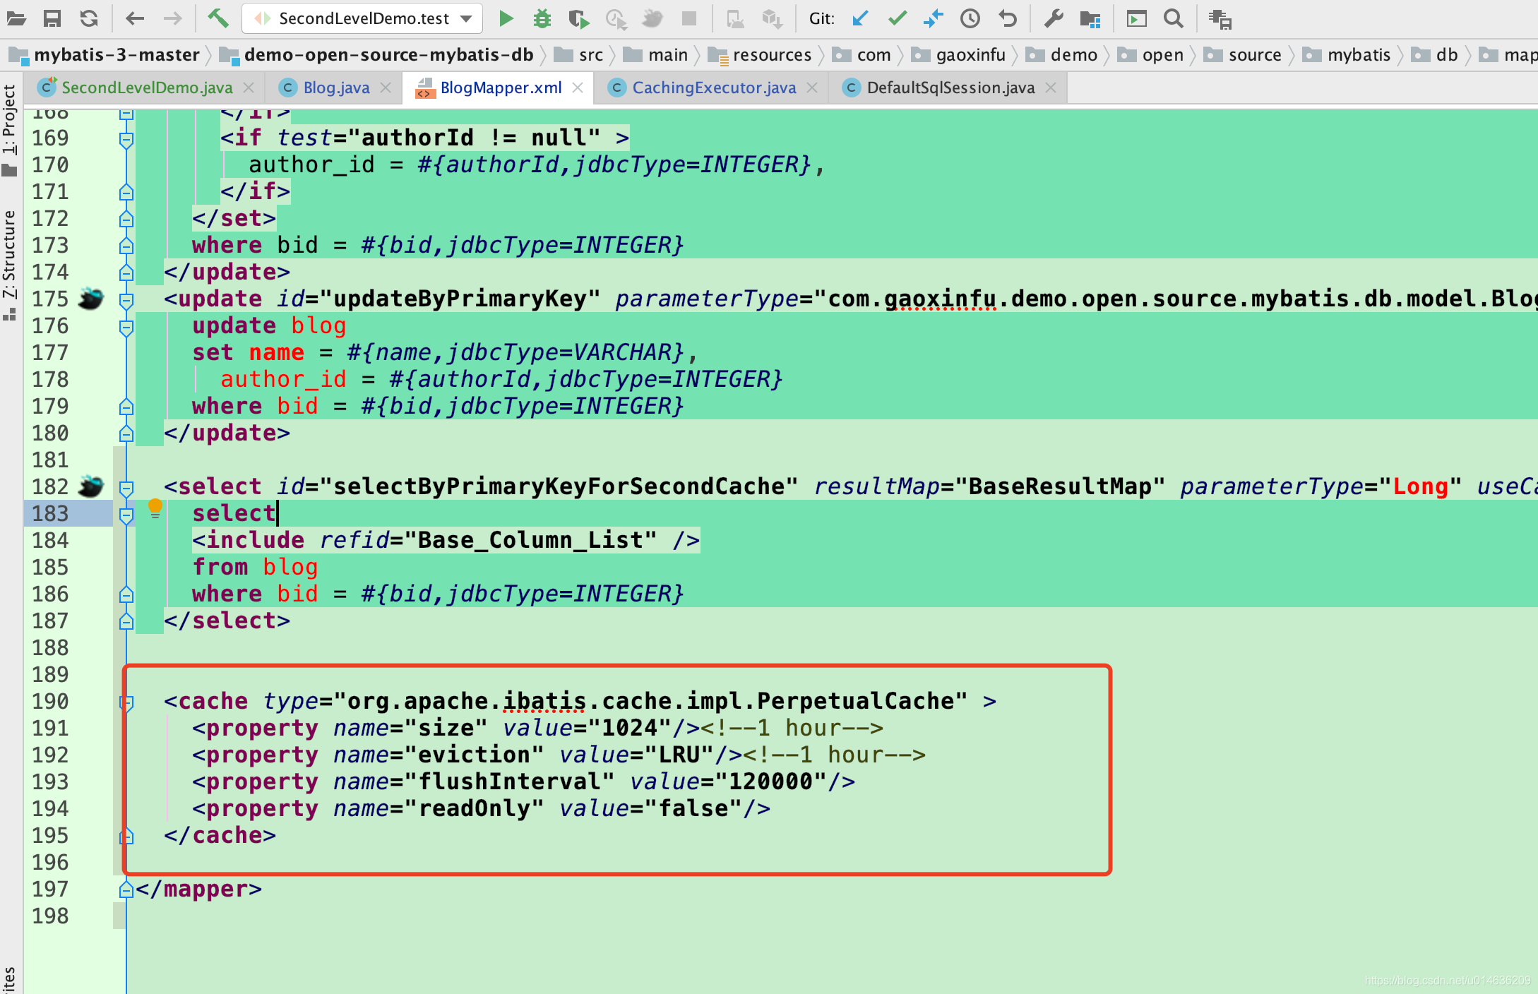Image resolution: width=1538 pixels, height=994 pixels.
Task: Click Base_Column_List include line
Action: (446, 540)
